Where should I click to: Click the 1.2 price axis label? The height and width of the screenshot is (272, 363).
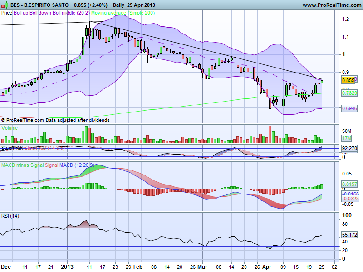click(x=346, y=19)
